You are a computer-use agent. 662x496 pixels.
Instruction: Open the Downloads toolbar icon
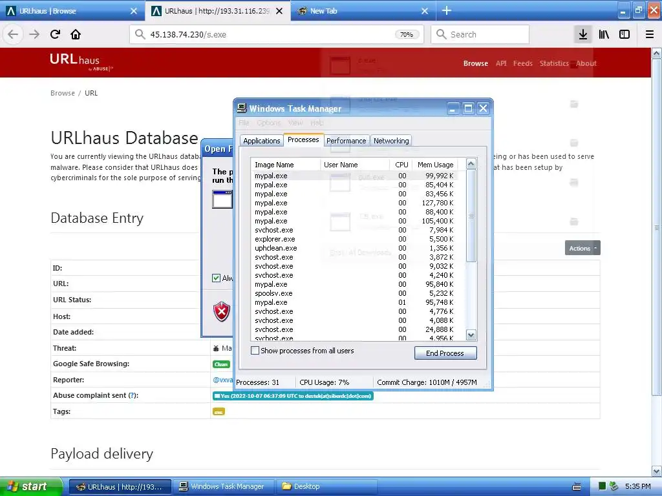[x=583, y=34]
